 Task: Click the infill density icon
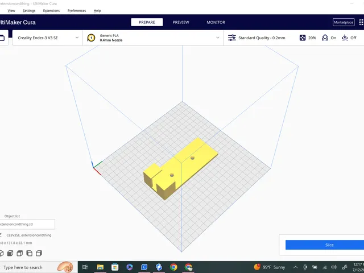click(x=302, y=38)
